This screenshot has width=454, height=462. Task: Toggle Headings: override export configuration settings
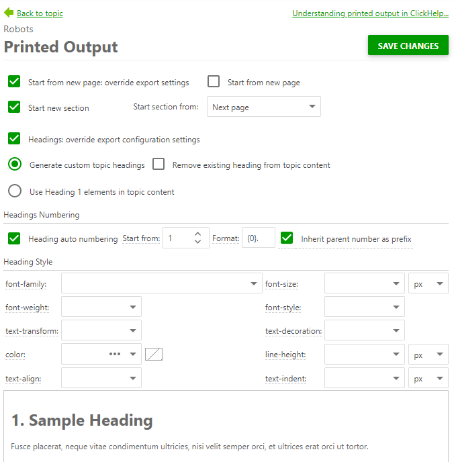pos(14,138)
